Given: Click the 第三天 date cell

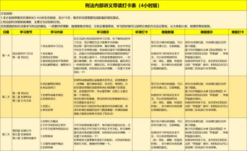Looking at the screenshot, I should [6, 135].
